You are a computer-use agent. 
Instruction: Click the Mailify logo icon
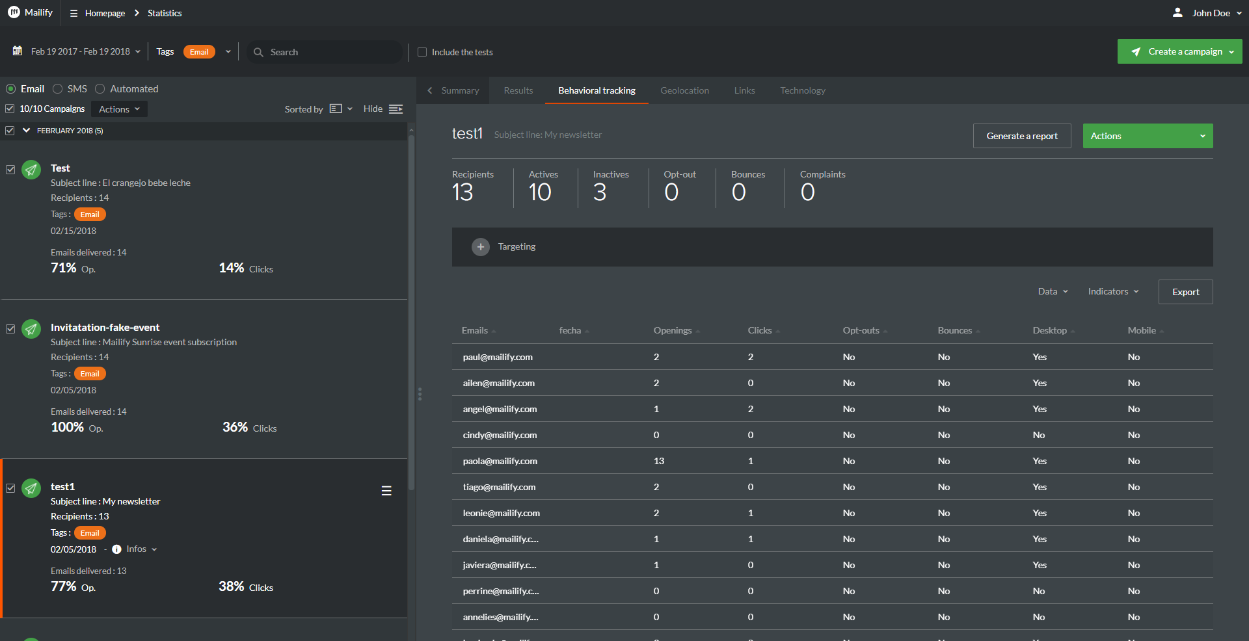point(14,12)
